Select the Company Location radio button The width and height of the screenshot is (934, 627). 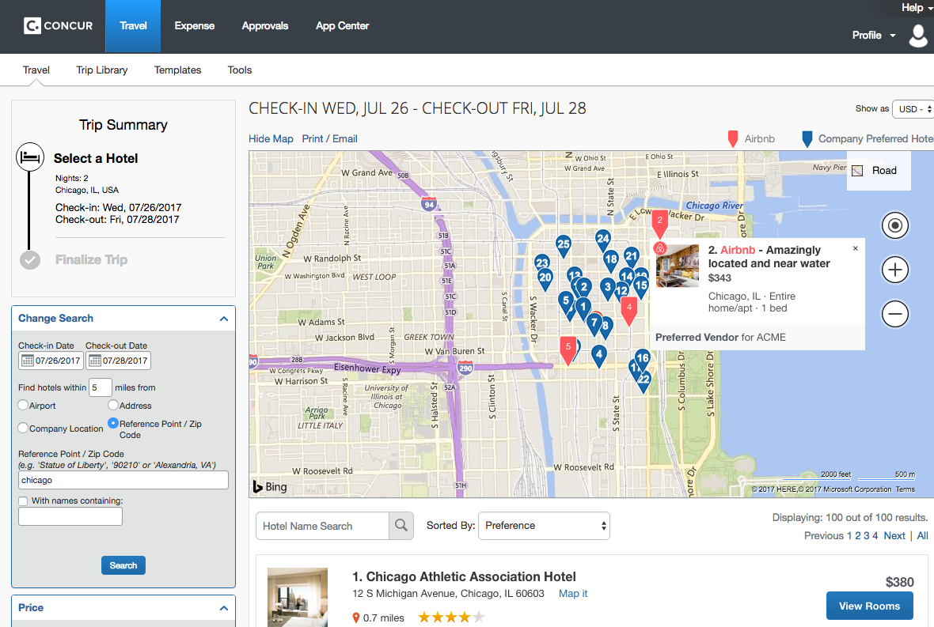(23, 428)
